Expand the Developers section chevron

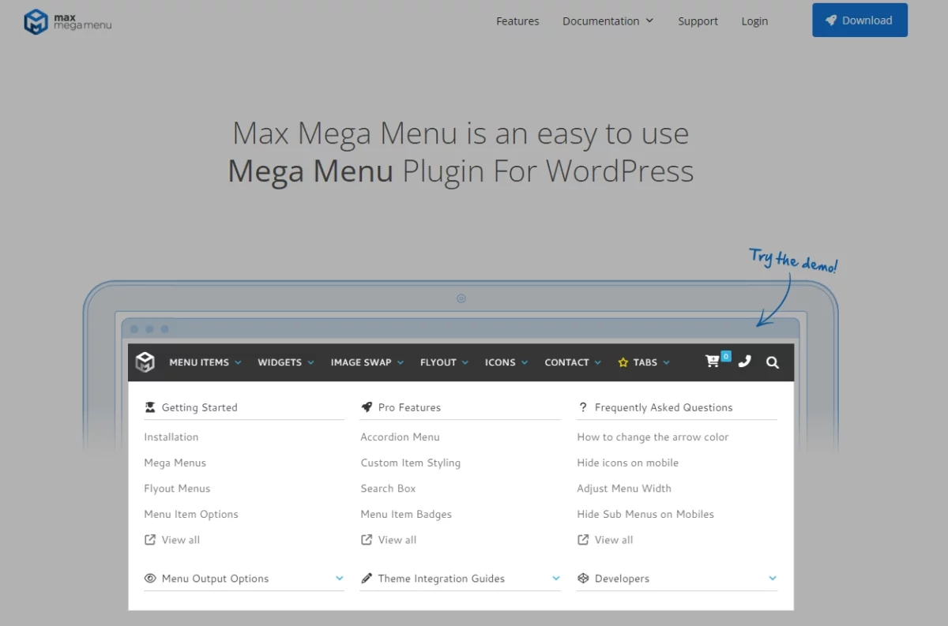pos(773,579)
